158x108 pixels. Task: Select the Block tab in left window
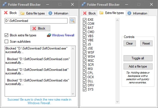click(x=10, y=13)
